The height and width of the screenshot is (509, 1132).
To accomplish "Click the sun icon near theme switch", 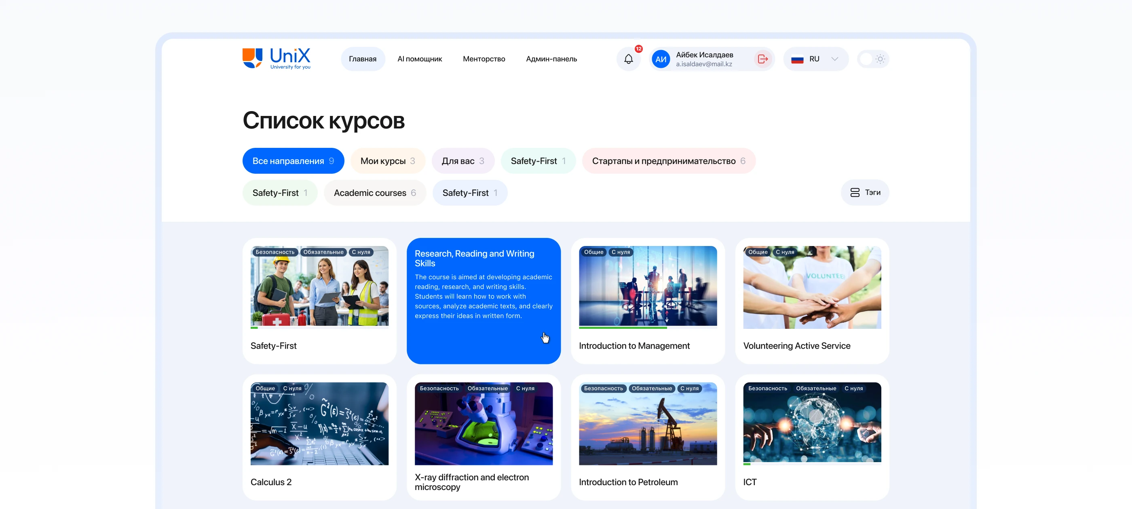I will coord(881,59).
